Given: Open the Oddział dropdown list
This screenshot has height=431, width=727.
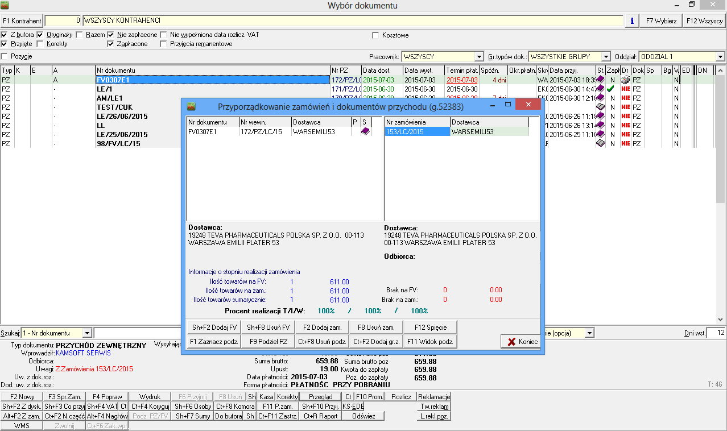Looking at the screenshot, I should tap(720, 57).
